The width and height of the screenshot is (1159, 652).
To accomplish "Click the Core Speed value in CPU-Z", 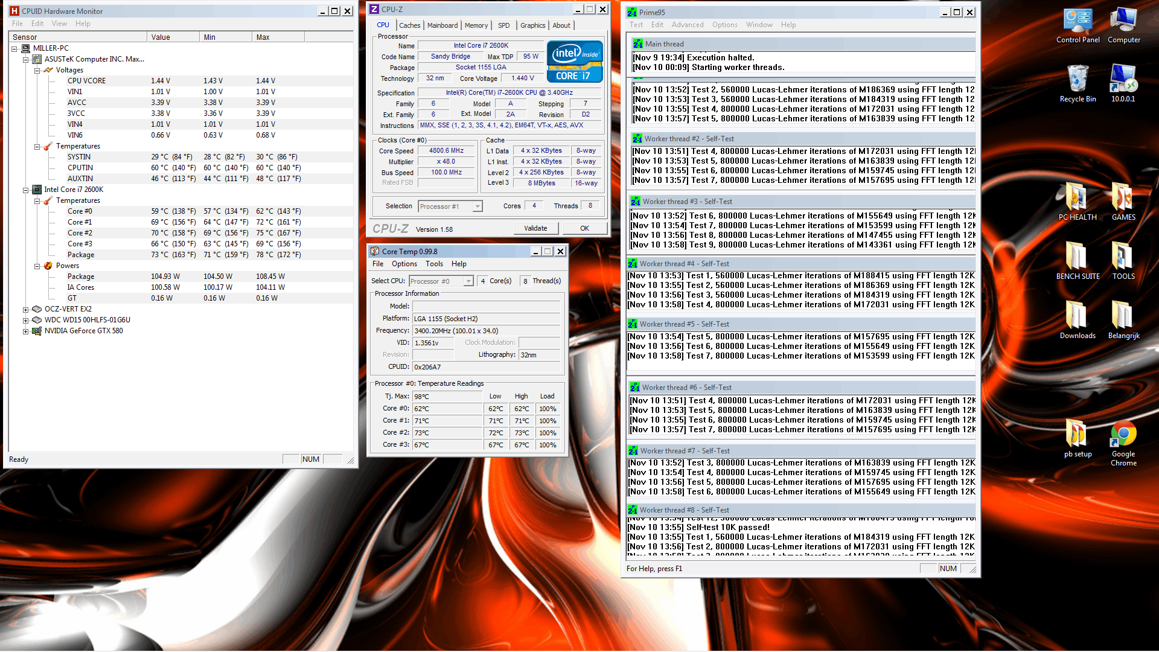I will [x=447, y=151].
